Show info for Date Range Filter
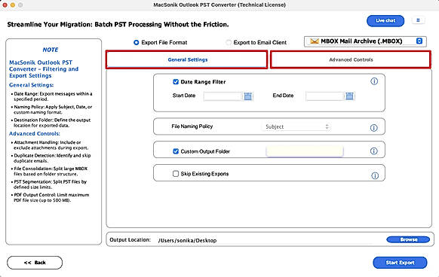 374,81
